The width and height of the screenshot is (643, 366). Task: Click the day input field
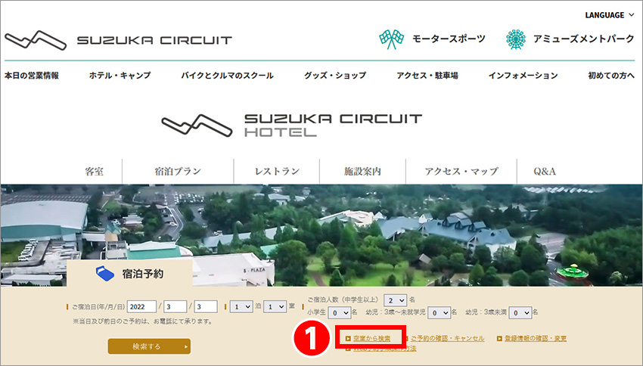206,306
